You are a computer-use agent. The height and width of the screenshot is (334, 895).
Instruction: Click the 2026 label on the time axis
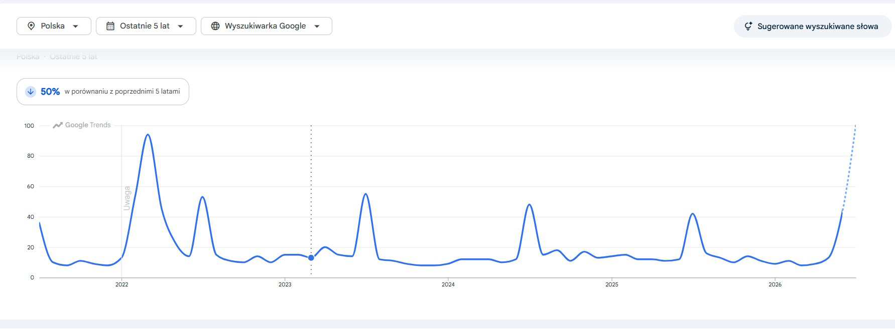(775, 284)
